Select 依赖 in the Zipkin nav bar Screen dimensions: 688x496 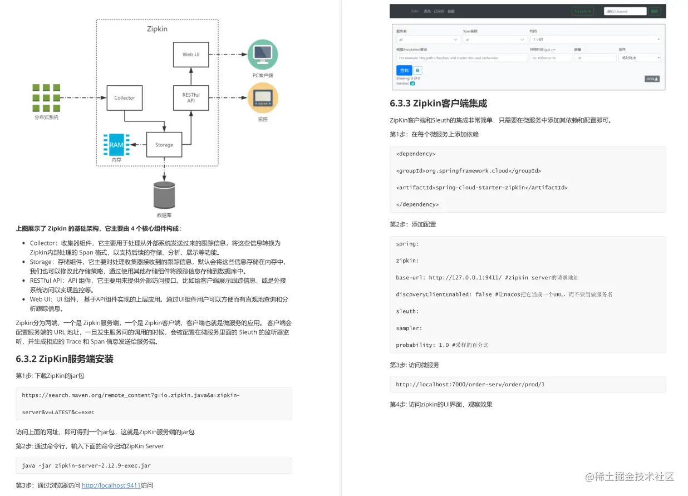coord(451,11)
